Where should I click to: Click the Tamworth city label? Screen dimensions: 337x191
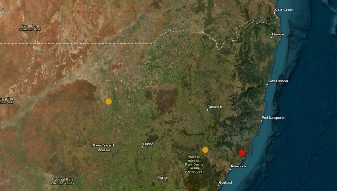215,107
